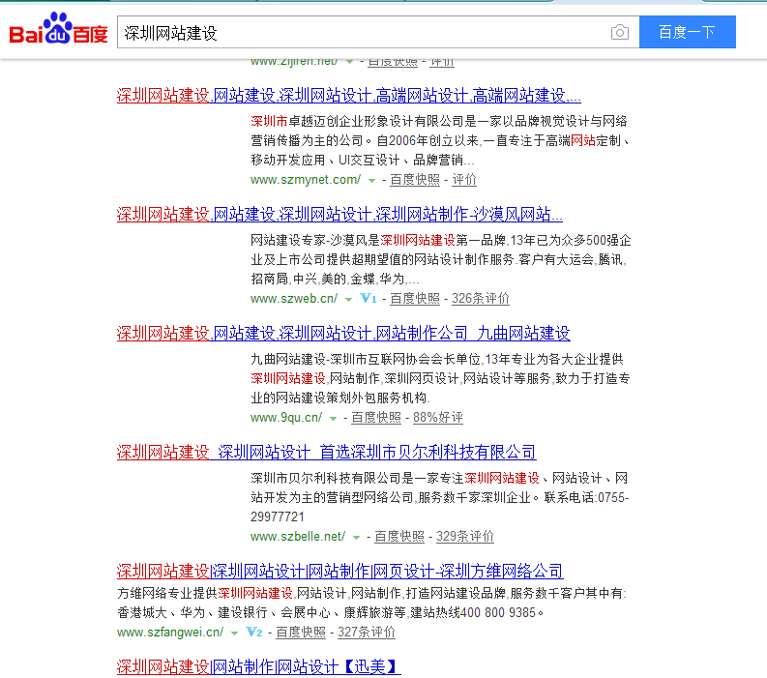
Task: Click the www.szfangwei.cn/ URL text
Action: click(x=170, y=632)
